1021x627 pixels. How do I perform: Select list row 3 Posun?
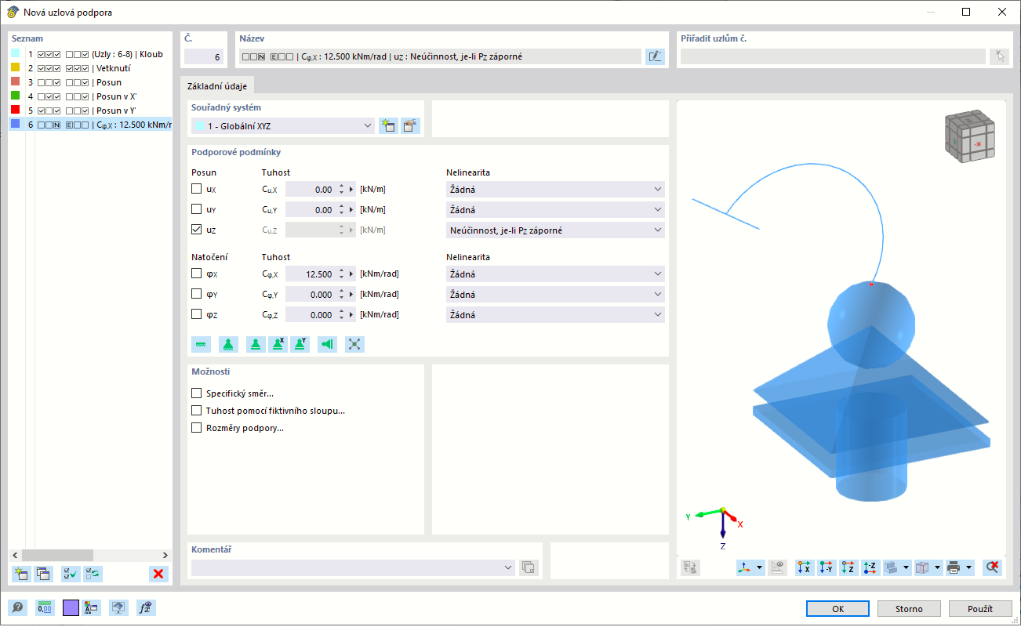click(90, 82)
